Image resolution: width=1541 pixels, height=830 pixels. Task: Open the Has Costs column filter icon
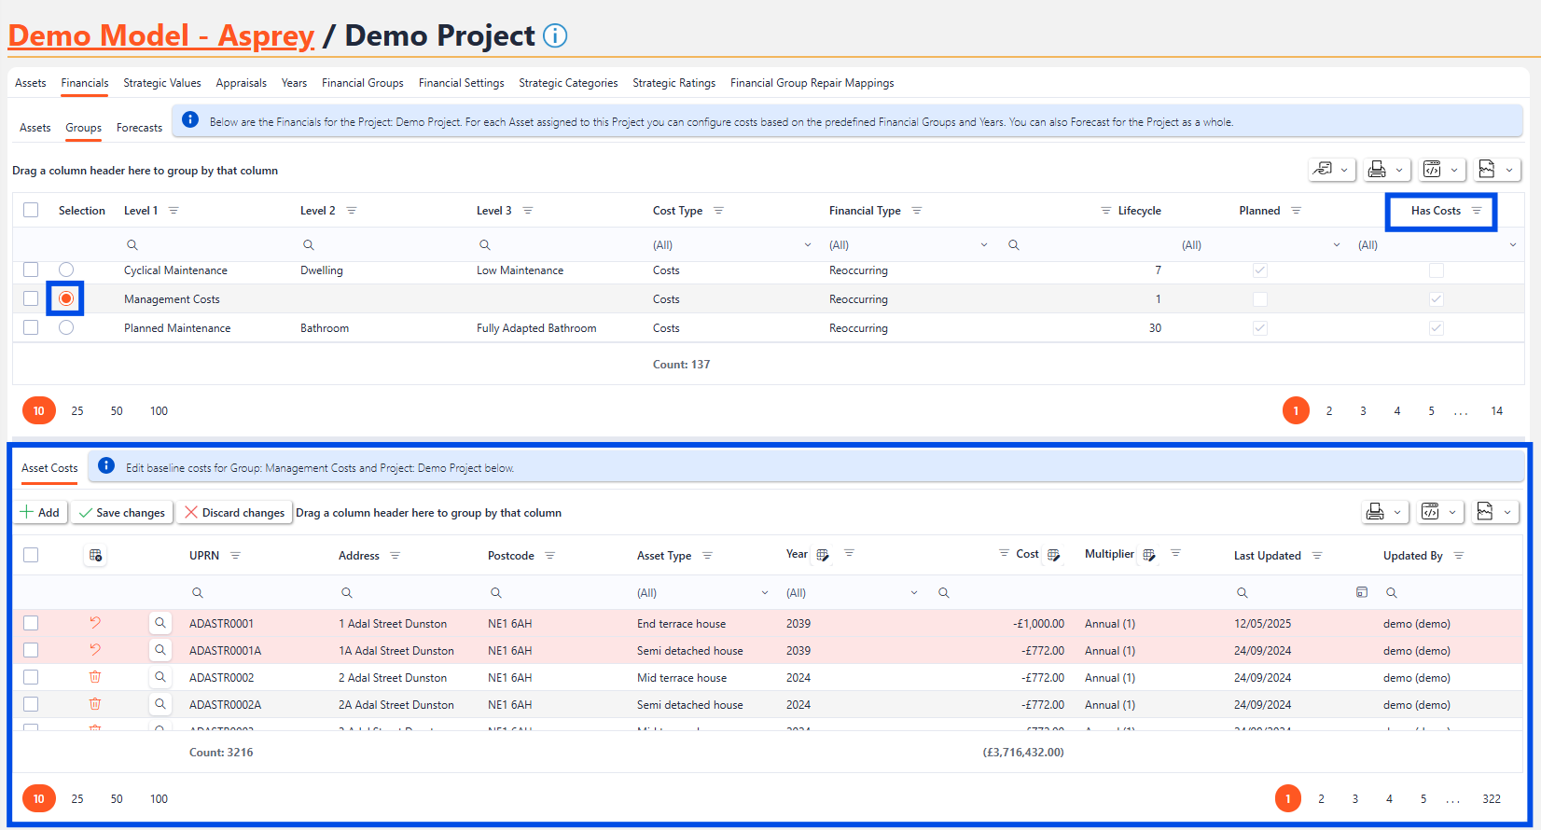[x=1477, y=211]
